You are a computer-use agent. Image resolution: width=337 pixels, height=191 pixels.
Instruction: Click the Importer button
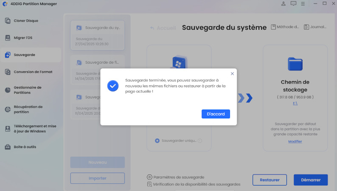pos(97,178)
